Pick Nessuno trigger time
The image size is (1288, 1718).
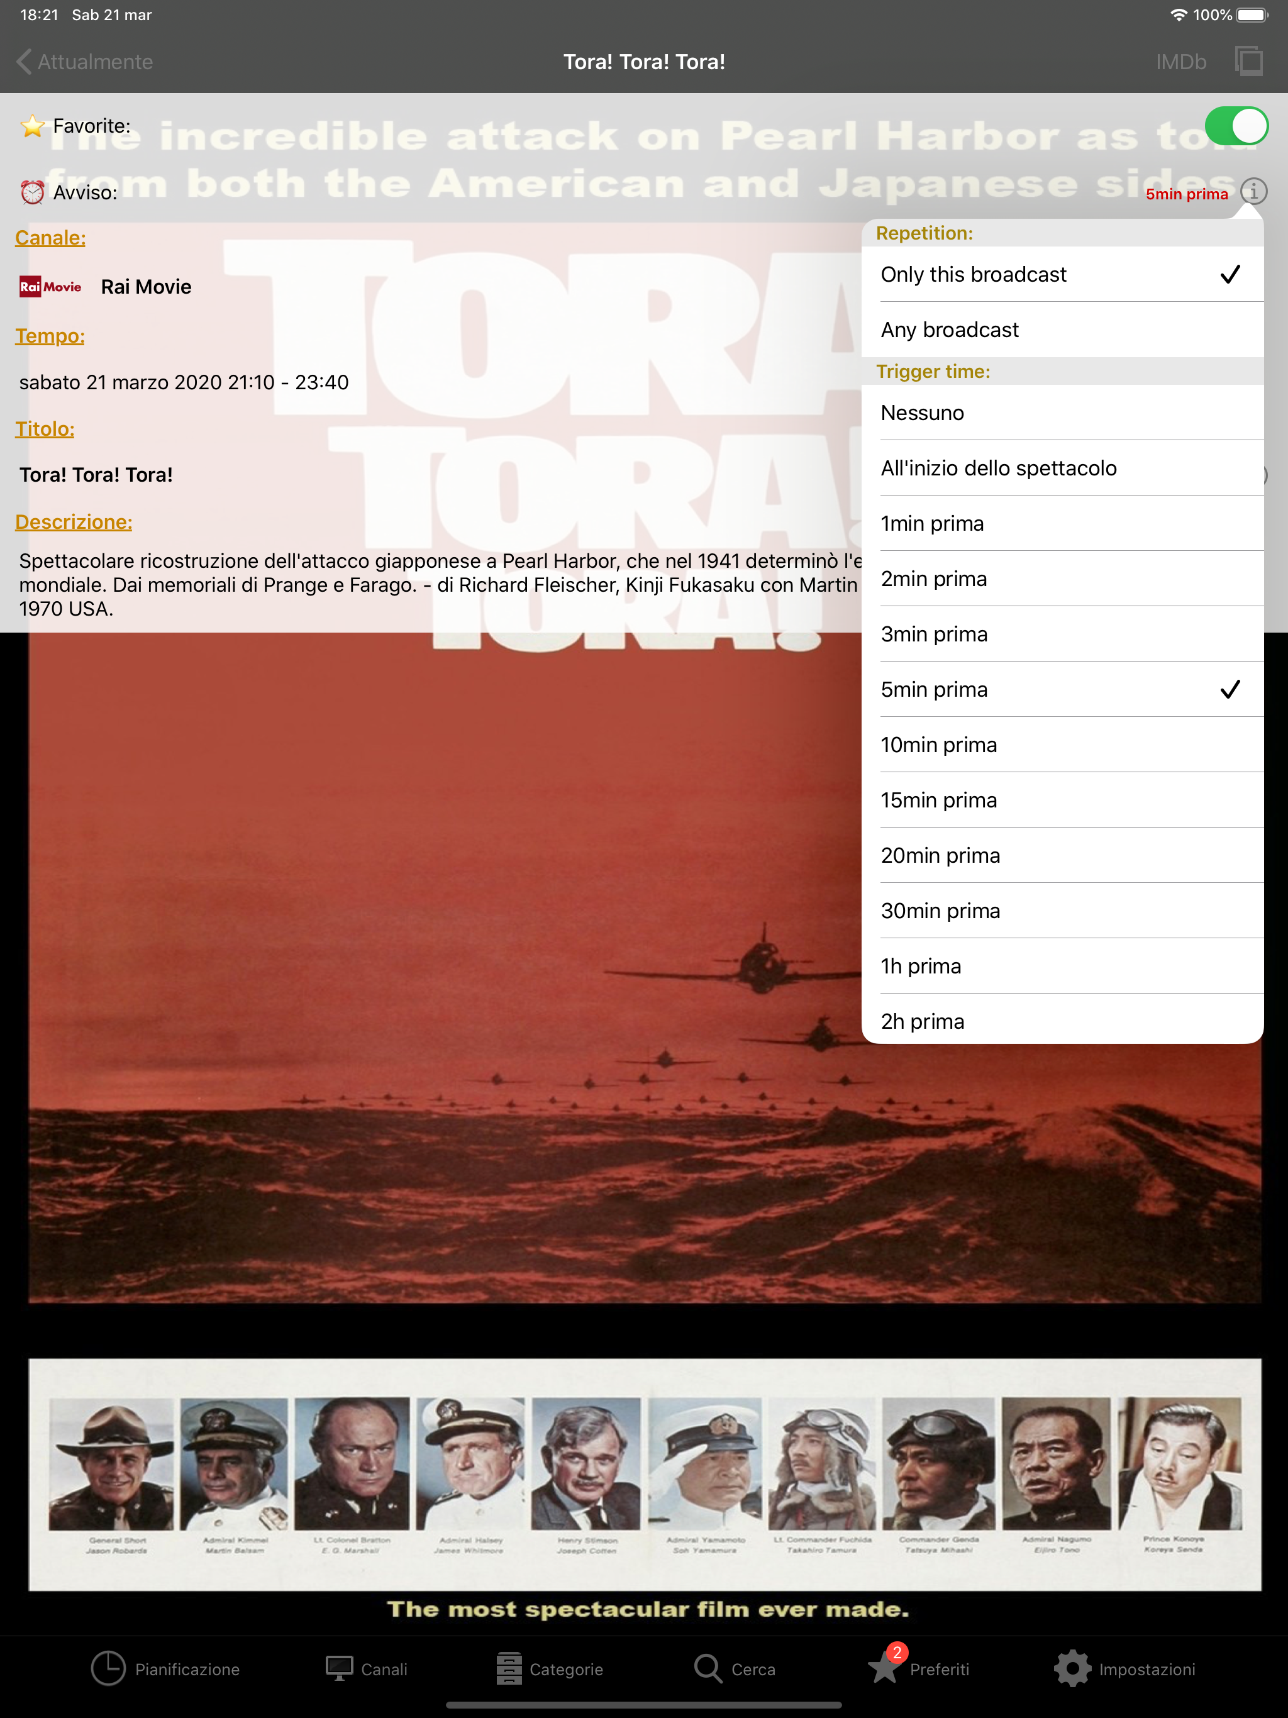1061,413
